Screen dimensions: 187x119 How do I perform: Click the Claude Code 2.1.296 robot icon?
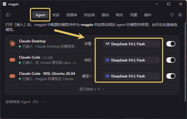[x=12, y=60]
